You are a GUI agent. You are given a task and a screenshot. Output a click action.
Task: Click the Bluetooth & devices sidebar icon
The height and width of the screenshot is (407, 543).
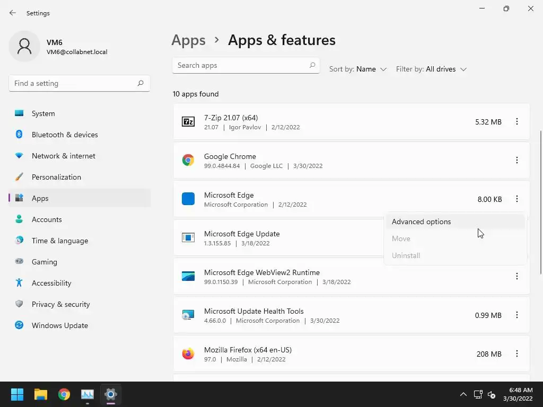(x=20, y=135)
